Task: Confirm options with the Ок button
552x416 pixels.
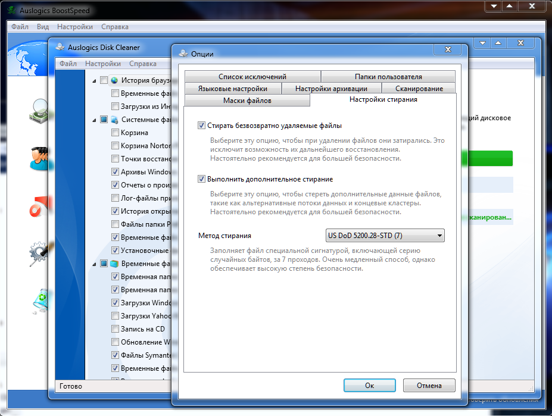Action: point(370,386)
